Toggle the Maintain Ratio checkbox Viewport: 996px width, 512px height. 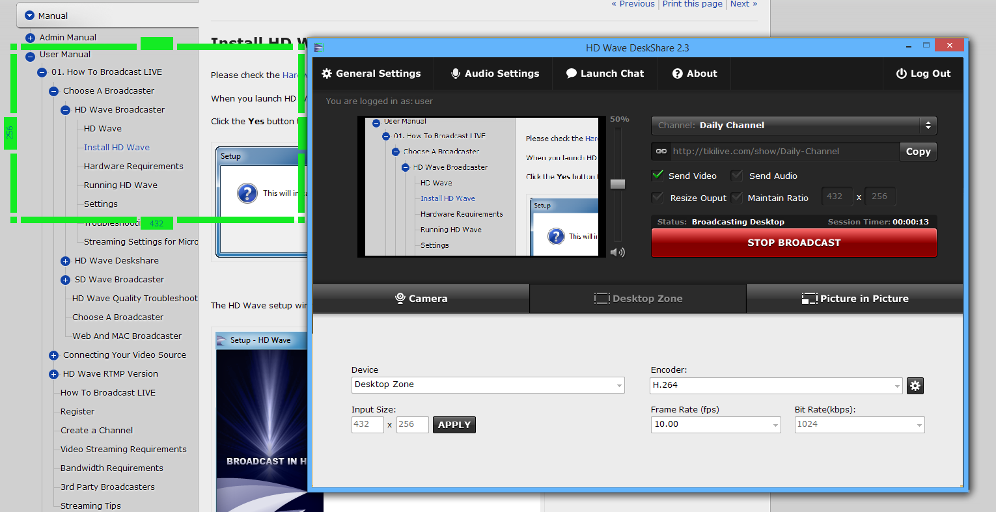point(737,197)
